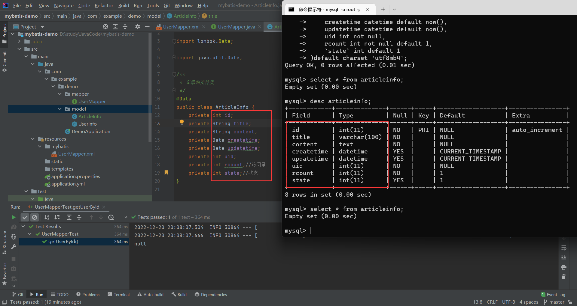Open Problems tool window

[x=88, y=295]
